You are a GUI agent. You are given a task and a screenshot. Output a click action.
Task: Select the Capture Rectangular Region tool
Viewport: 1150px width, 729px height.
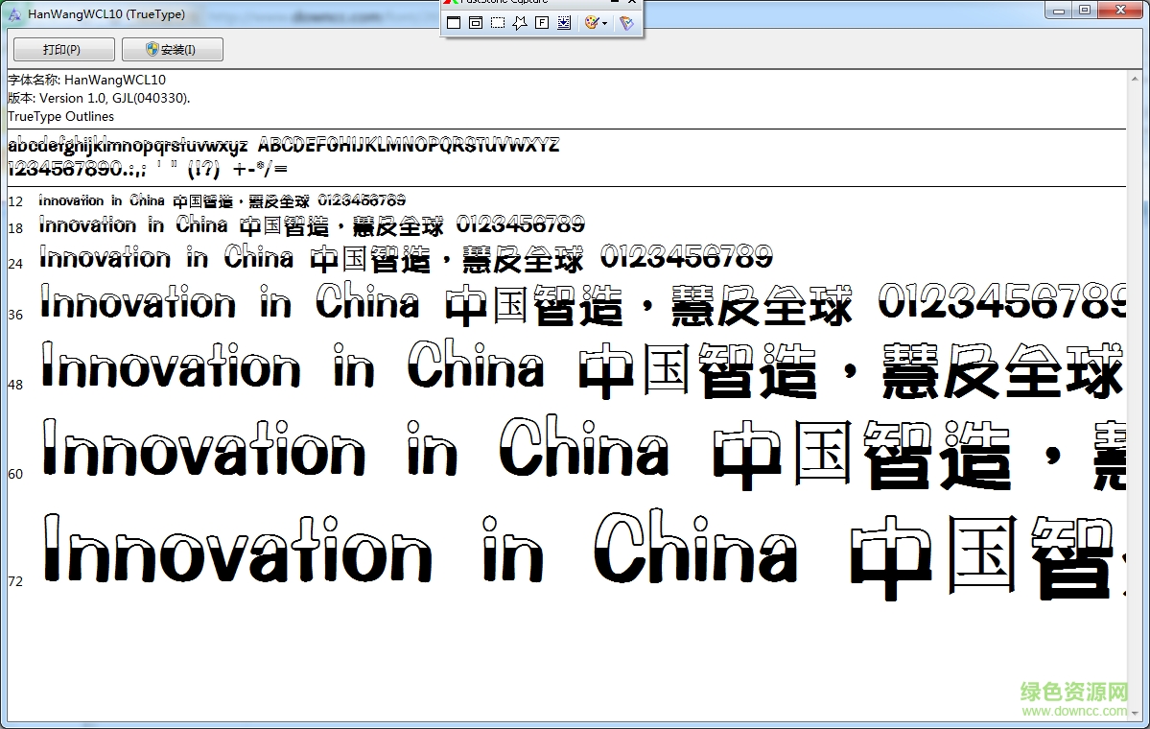coord(498,23)
